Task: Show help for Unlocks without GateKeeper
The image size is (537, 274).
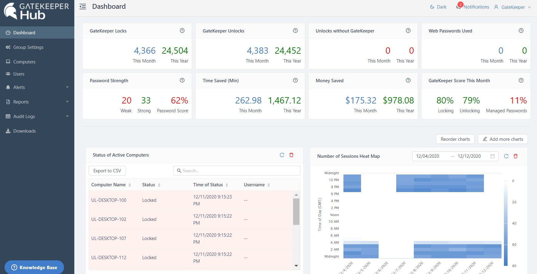Action: (408, 30)
